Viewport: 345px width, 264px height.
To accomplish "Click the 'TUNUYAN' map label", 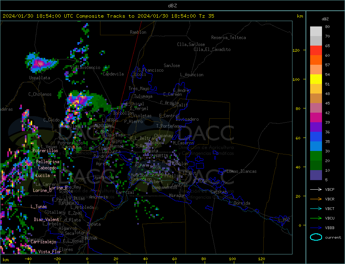I will [x=89, y=238].
